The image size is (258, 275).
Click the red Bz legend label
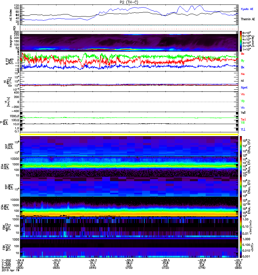[x=243, y=54]
